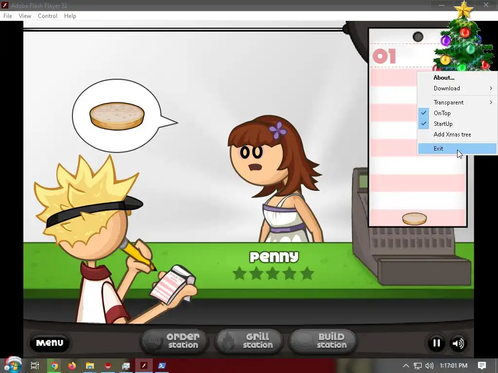Go to the Grill Station

249,341
